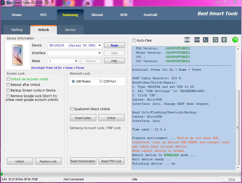
Task: Select the Samsung tab
Action: coord(70,15)
